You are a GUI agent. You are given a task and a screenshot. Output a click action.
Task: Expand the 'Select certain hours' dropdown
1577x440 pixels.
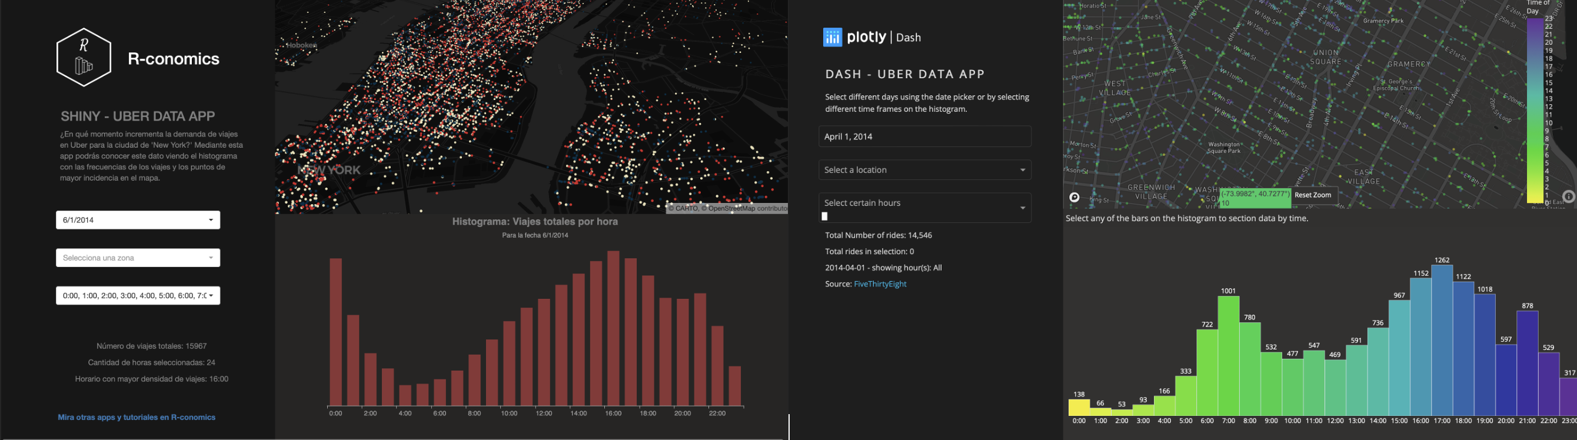tap(924, 208)
